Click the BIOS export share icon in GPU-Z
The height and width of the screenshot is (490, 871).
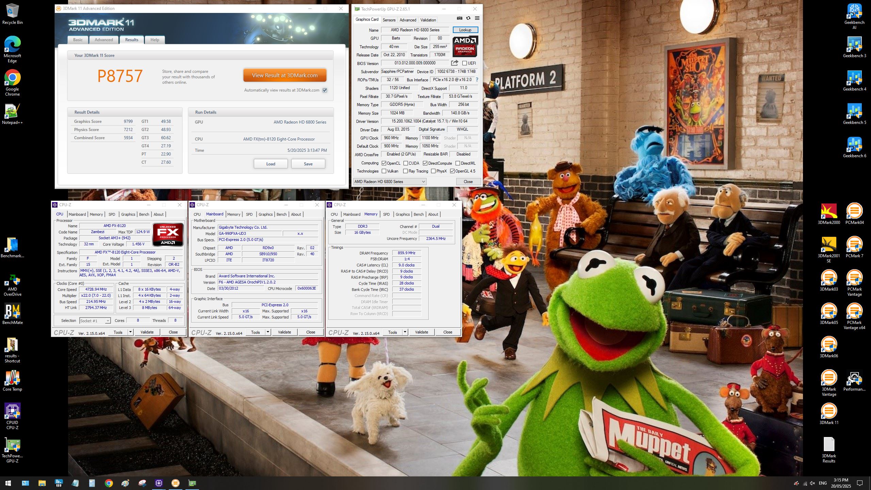455,63
